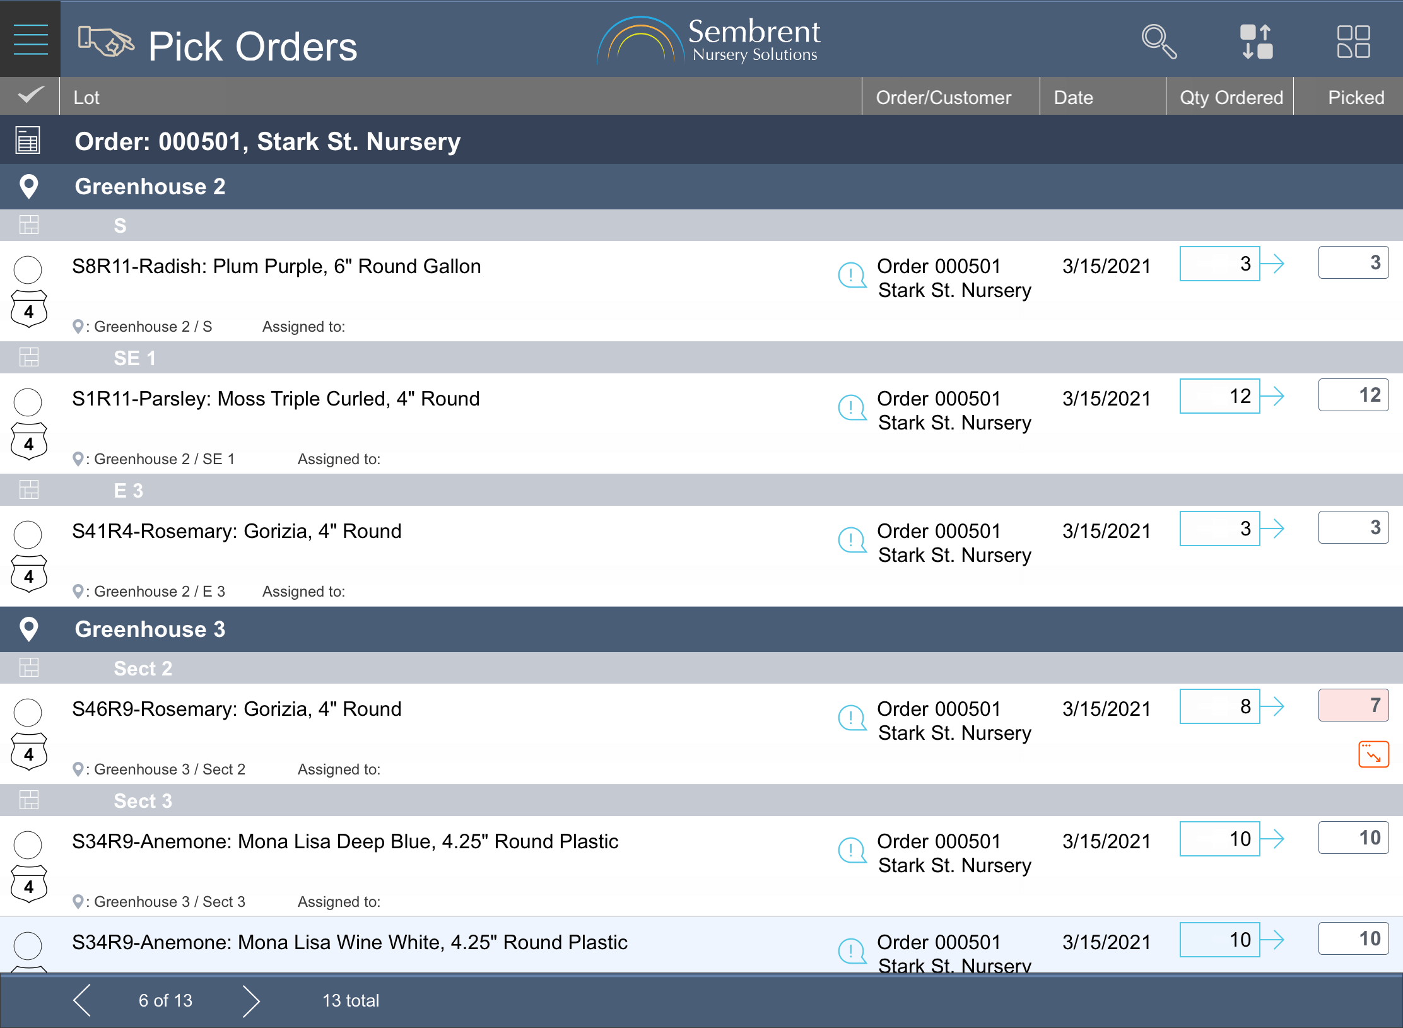Open note bubble for Radish Plum Purple
Screen dimensions: 1403x1028
(852, 276)
